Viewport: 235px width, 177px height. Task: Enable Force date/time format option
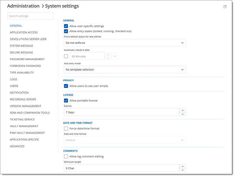point(66,129)
